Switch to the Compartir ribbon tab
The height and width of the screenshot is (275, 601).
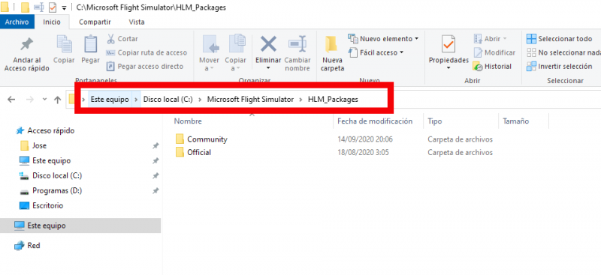[95, 22]
